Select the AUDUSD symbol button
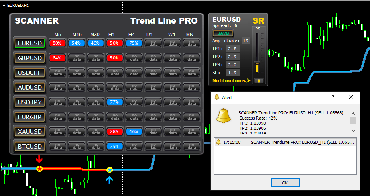Image resolution: width=370 pixels, height=196 pixels. (x=30, y=88)
